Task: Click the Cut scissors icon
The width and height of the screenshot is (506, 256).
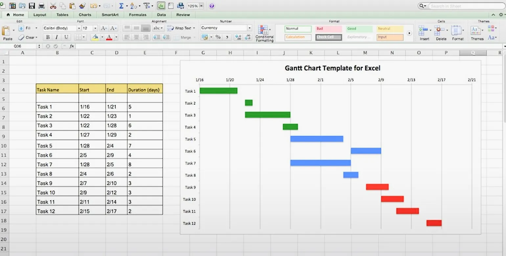Action: [53, 6]
